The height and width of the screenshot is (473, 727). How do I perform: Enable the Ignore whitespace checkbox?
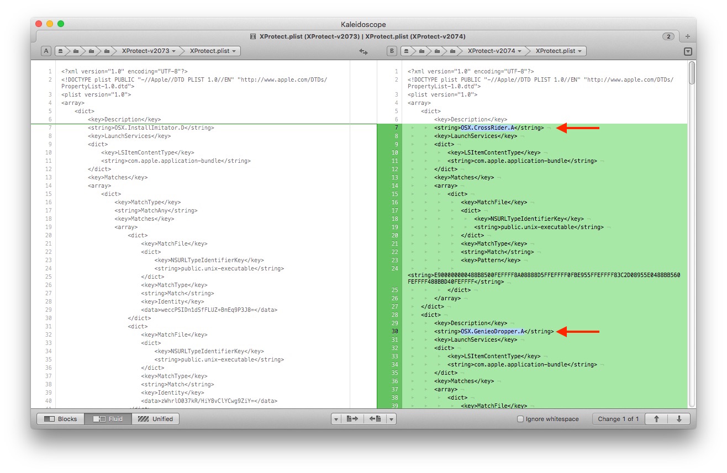[x=520, y=419]
